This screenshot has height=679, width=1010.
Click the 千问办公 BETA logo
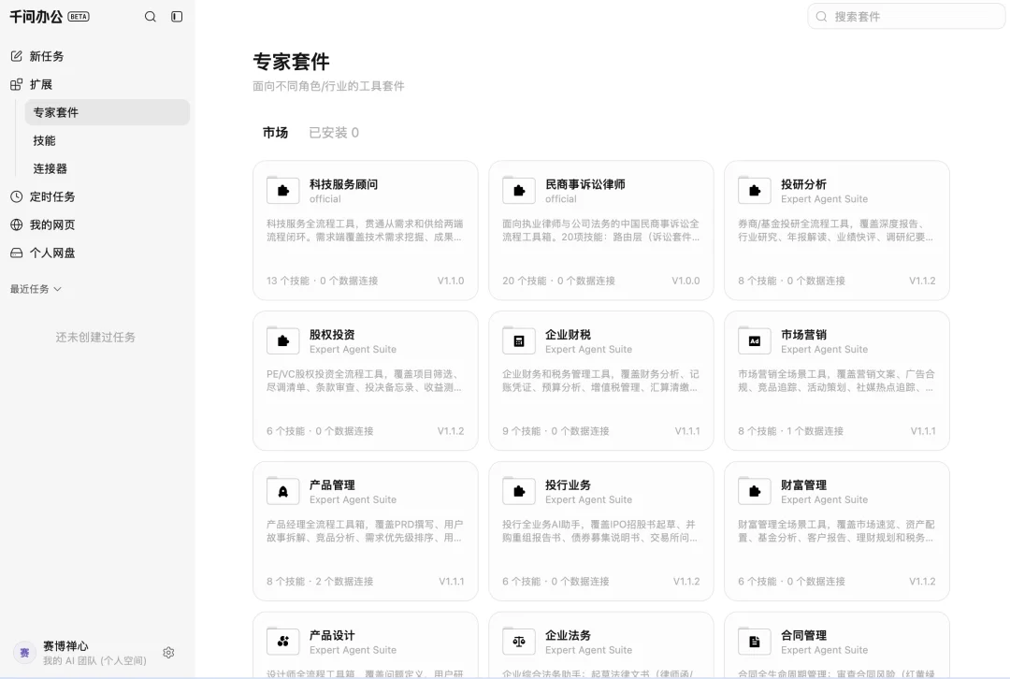coord(49,17)
